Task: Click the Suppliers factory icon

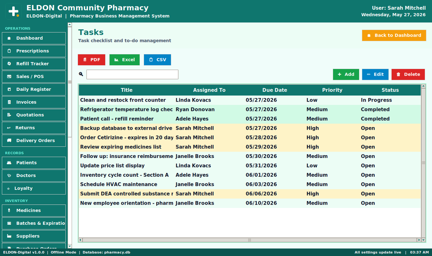Action: coord(9,236)
